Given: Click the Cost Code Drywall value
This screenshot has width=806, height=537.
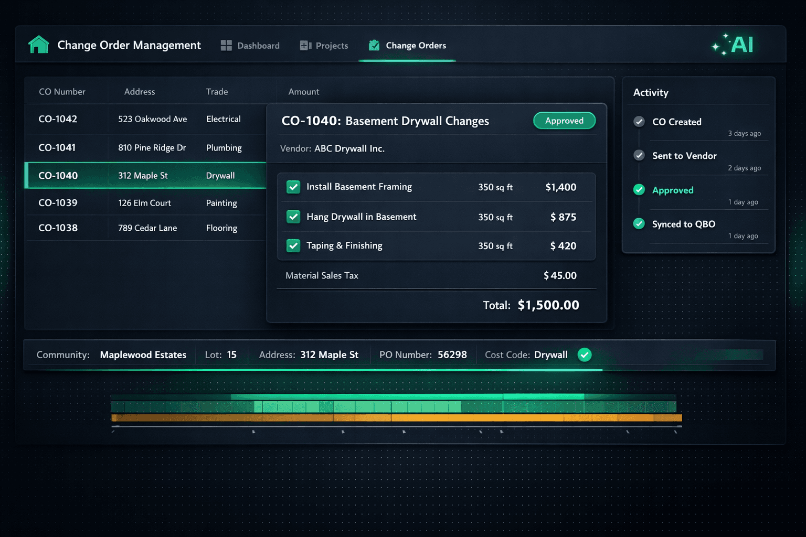Looking at the screenshot, I should 551,355.
